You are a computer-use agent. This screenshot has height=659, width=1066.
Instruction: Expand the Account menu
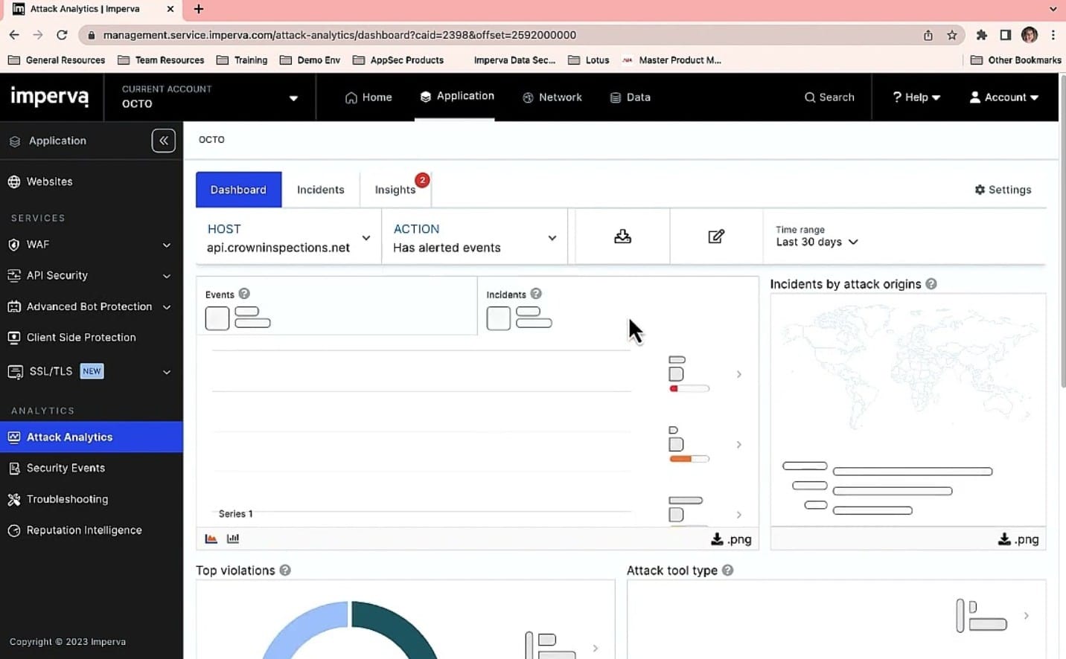pos(1004,97)
